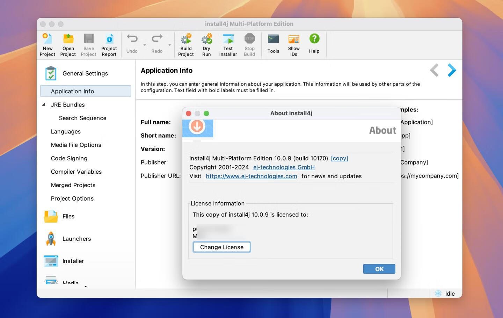Select the General Settings section
The height and width of the screenshot is (318, 503).
(x=85, y=73)
